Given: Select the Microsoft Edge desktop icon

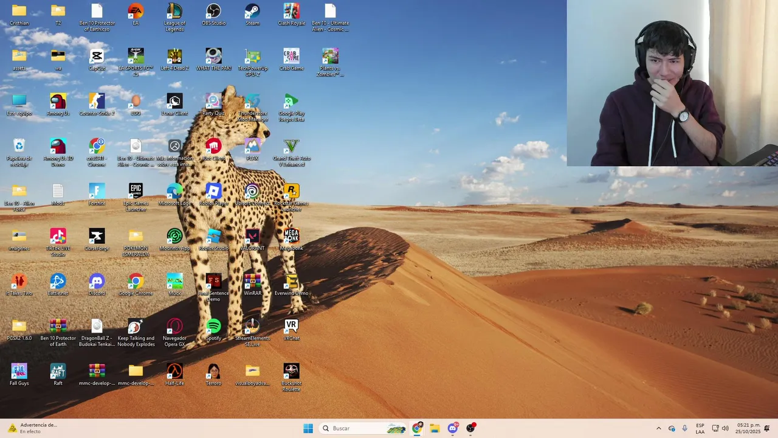Looking at the screenshot, I should point(174,195).
